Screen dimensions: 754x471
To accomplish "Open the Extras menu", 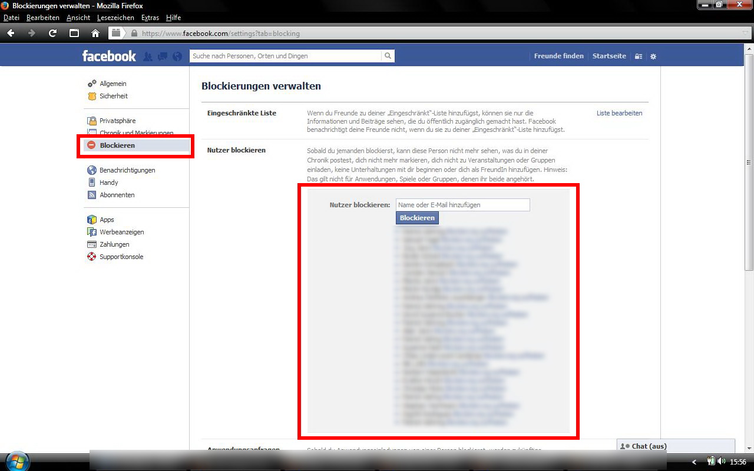I will pos(150,18).
